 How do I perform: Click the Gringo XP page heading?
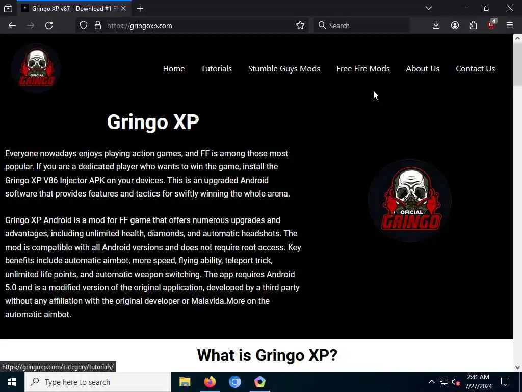(x=153, y=122)
